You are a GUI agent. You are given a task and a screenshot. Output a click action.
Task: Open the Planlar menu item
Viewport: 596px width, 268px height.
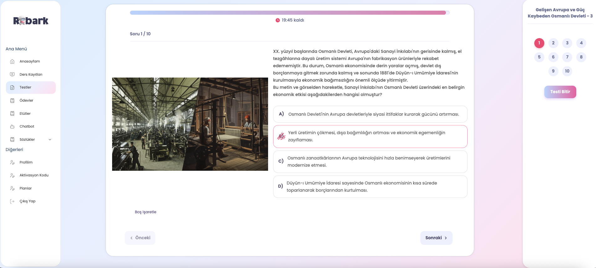tap(31, 188)
